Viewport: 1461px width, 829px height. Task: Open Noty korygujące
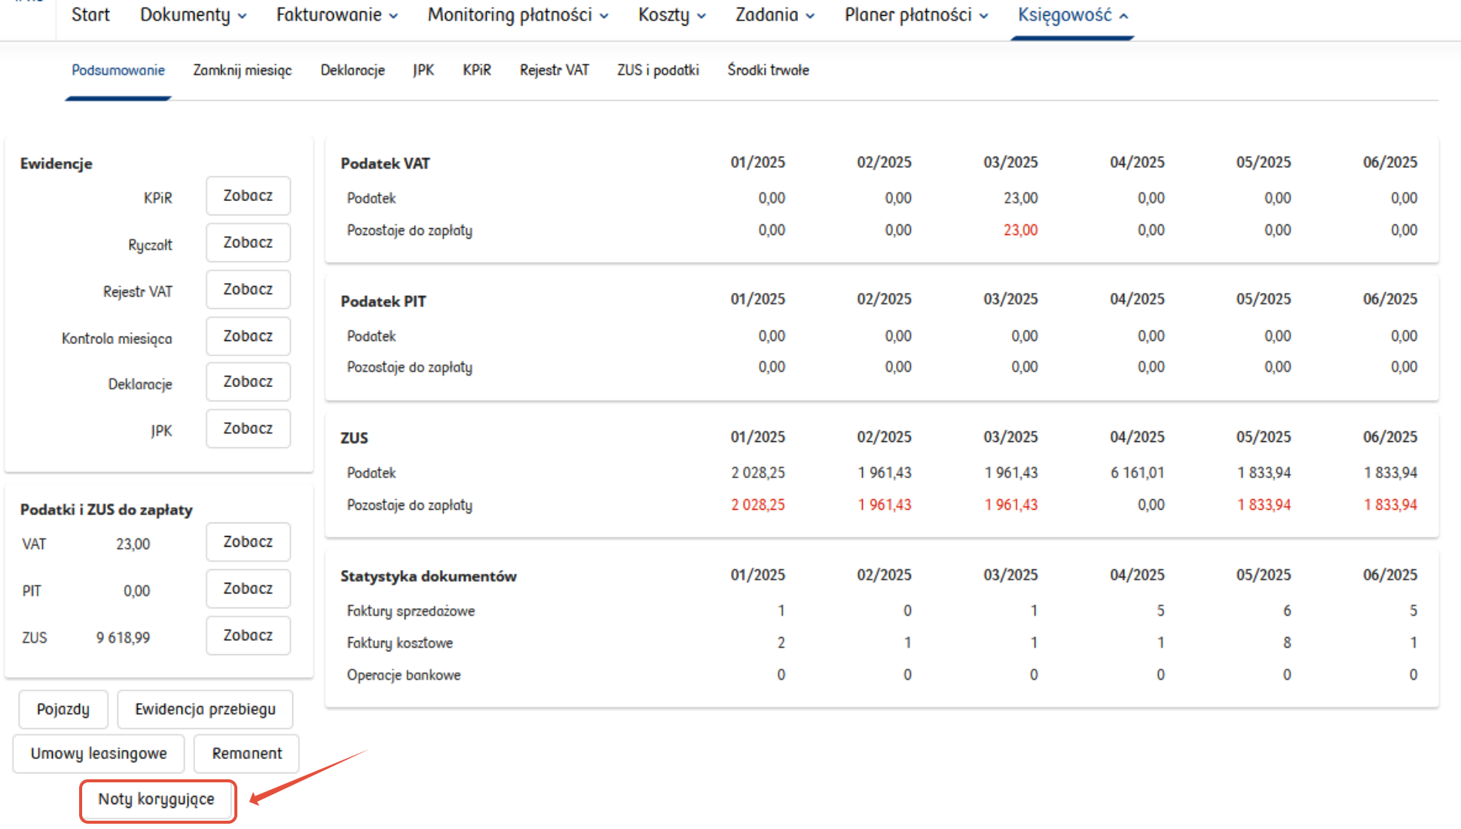tap(157, 800)
